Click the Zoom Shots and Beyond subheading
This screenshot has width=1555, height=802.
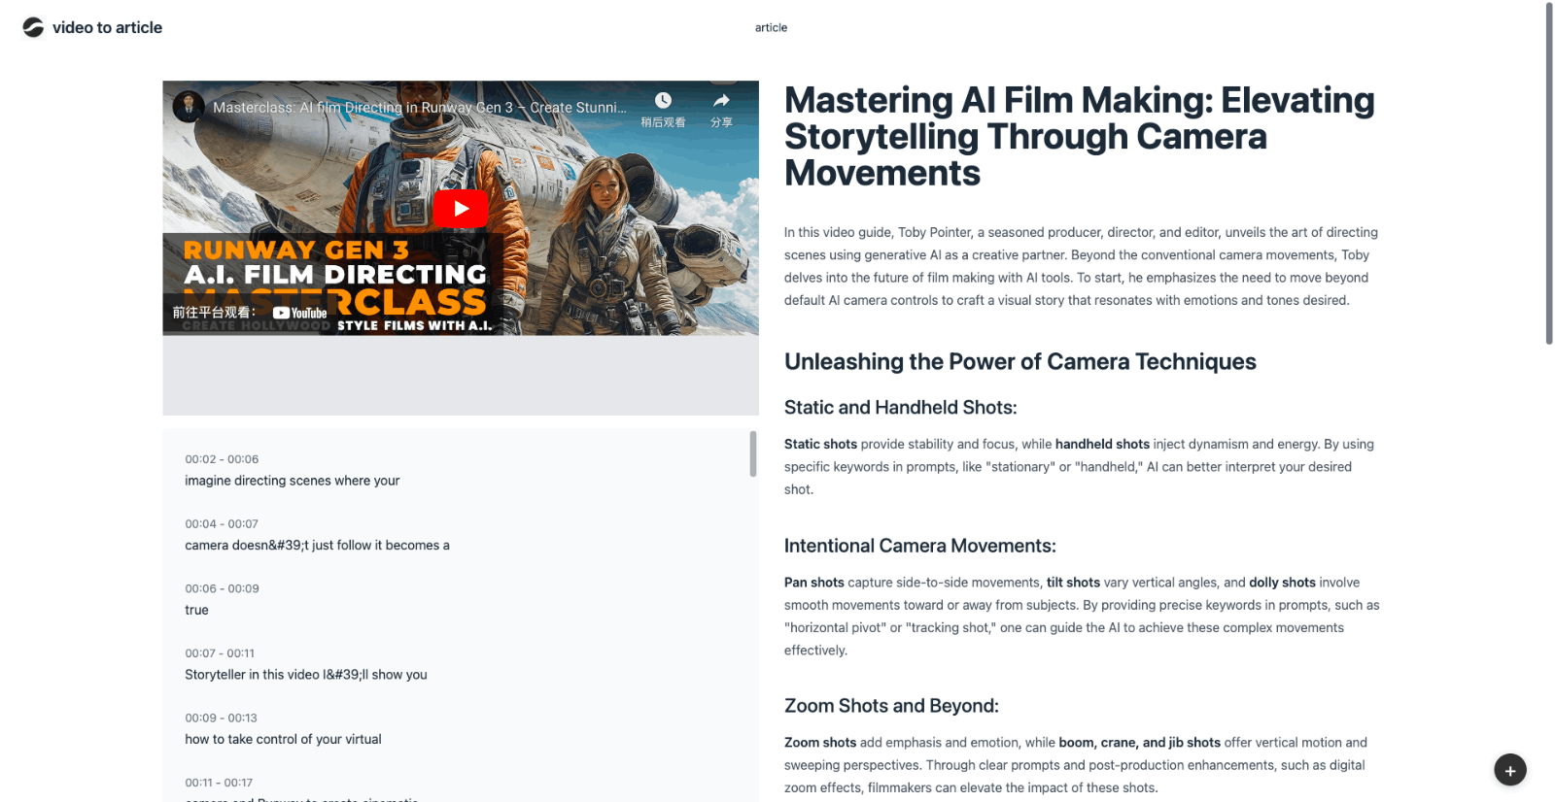coord(891,706)
